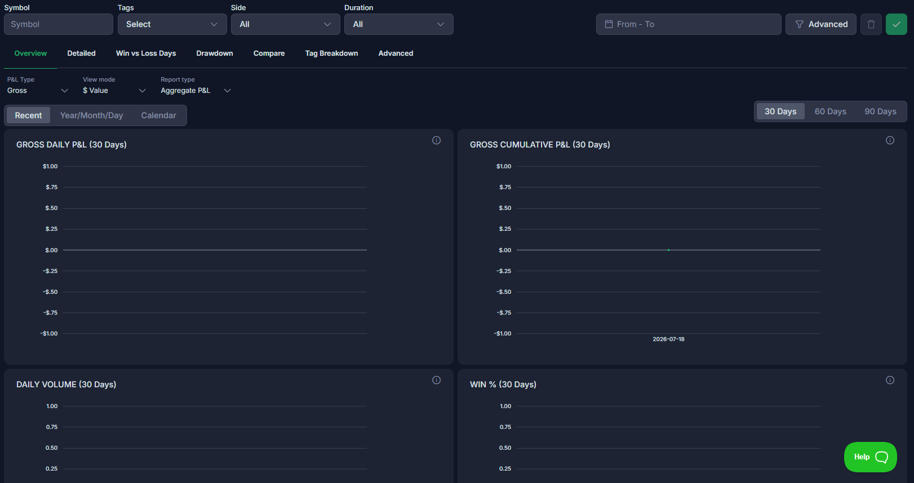This screenshot has height=483, width=914.
Task: Open the Help chat button
Action: (870, 457)
